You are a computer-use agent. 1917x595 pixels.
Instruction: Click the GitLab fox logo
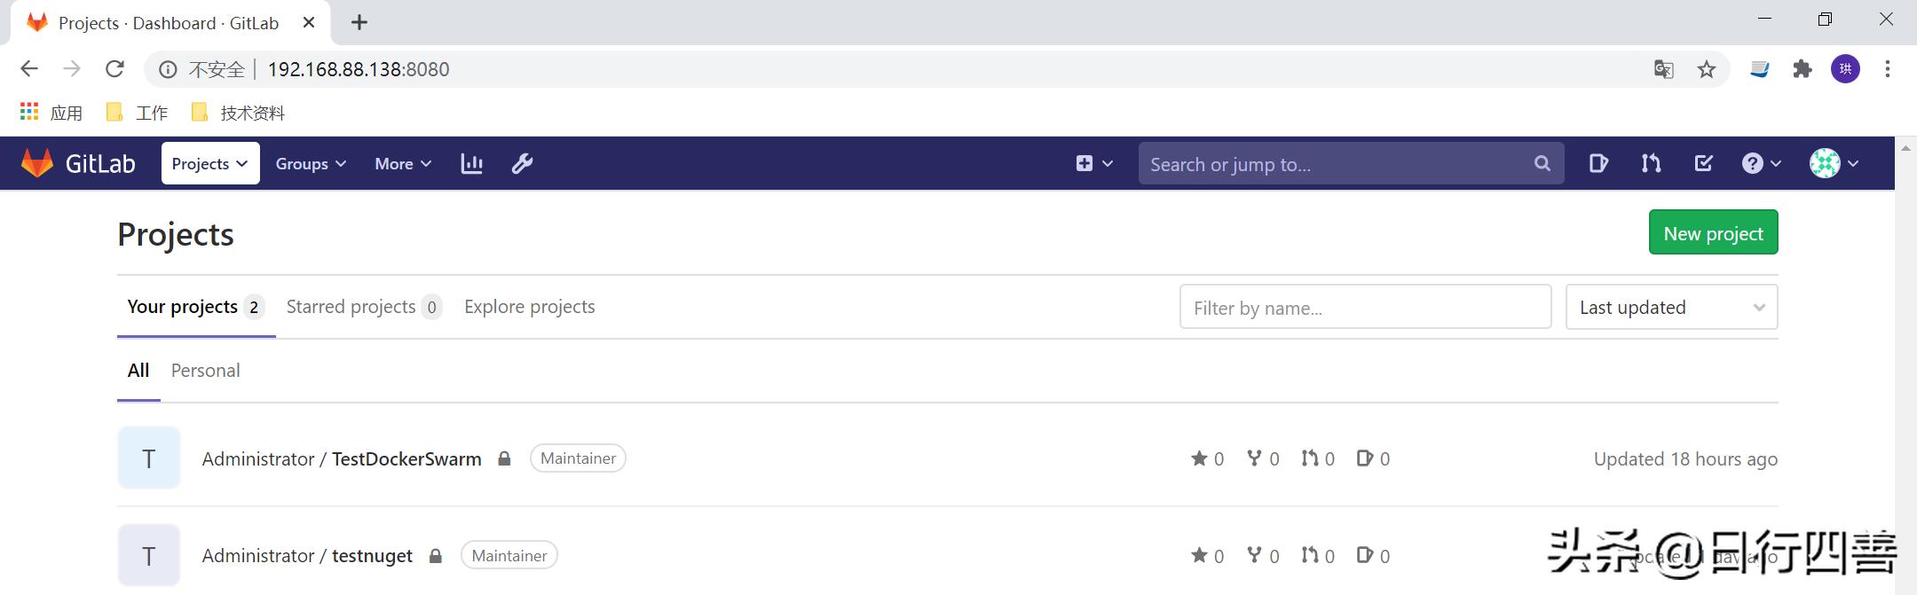(x=37, y=164)
